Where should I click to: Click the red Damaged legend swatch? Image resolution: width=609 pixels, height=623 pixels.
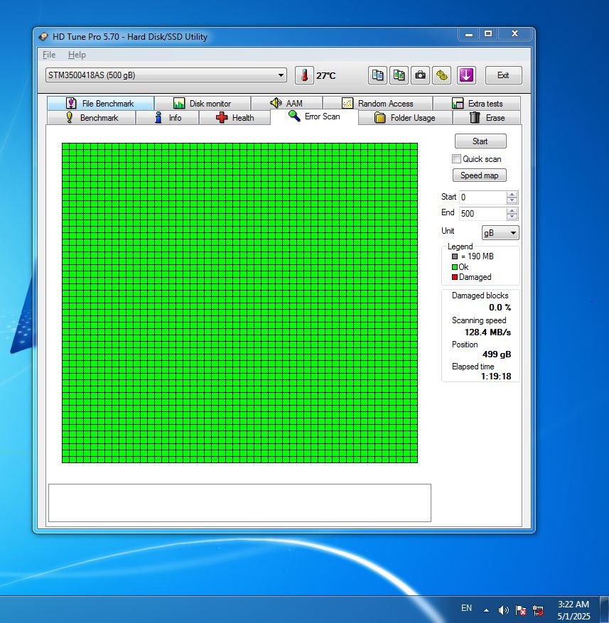click(455, 277)
